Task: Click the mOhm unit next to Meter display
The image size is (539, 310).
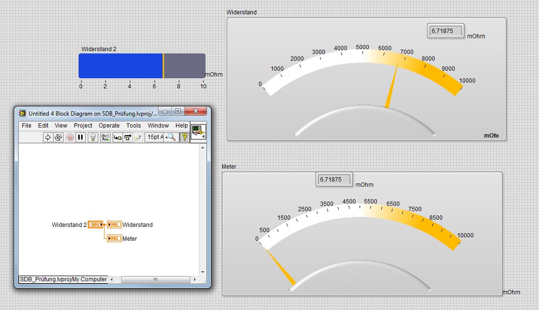Action: pos(364,185)
